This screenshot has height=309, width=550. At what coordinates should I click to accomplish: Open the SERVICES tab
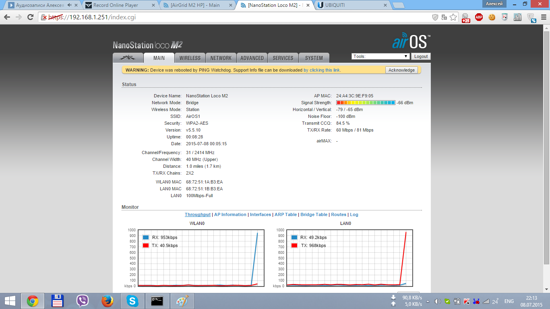coord(283,58)
